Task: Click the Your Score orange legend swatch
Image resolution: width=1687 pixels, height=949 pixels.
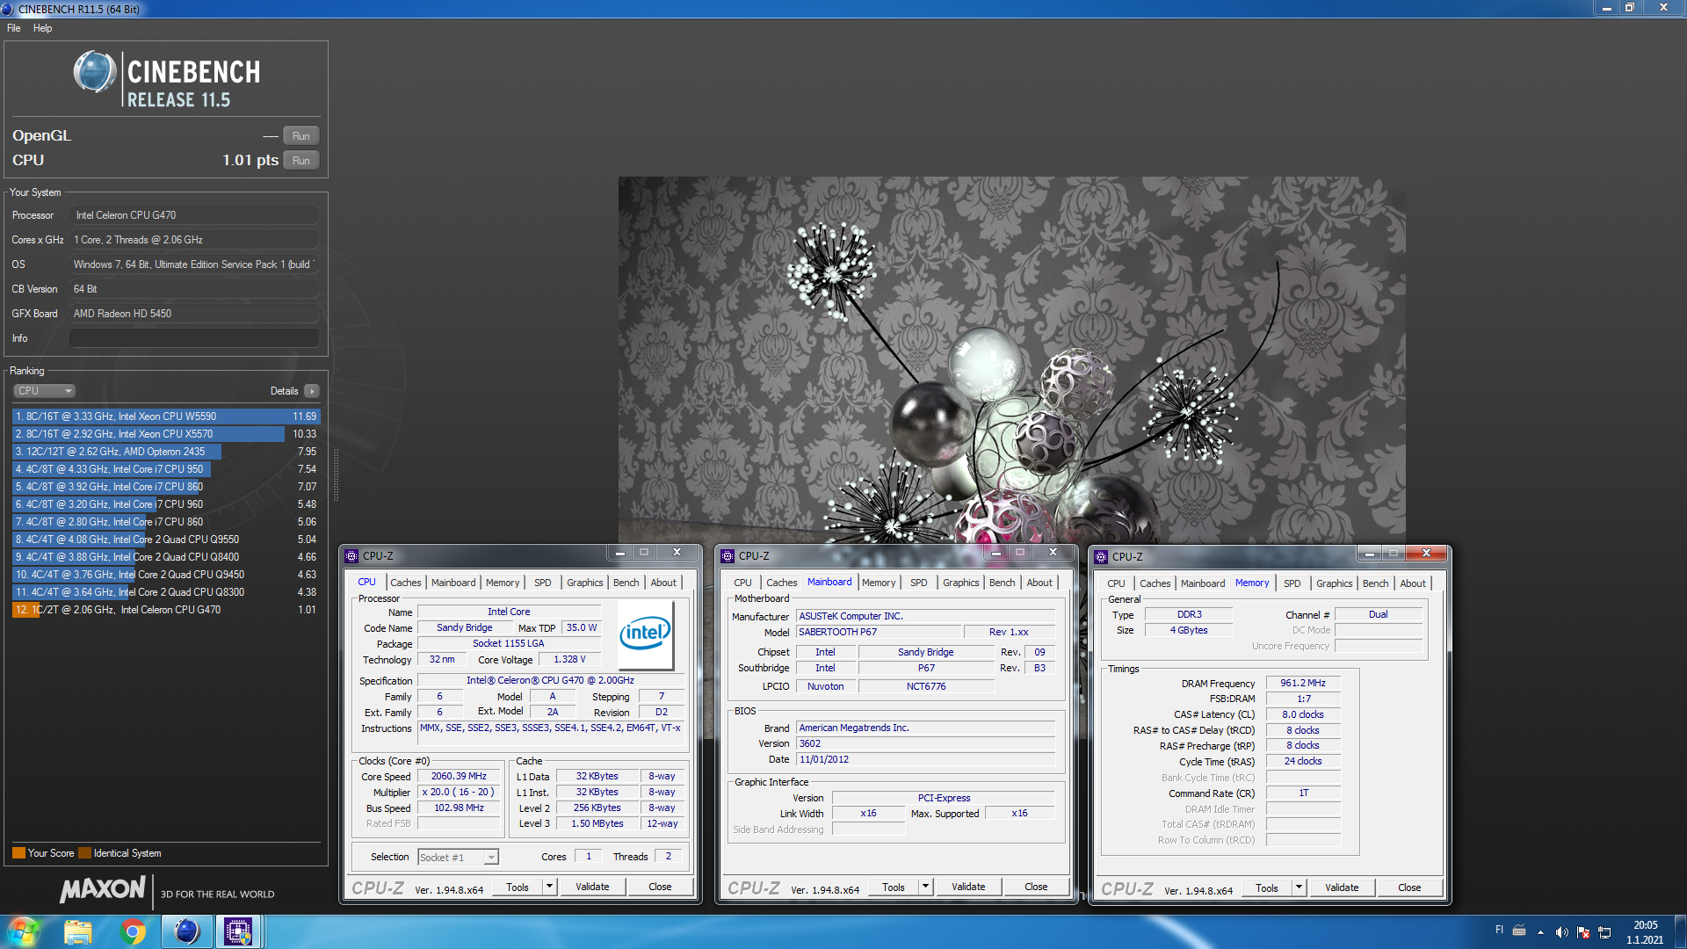Action: [18, 853]
